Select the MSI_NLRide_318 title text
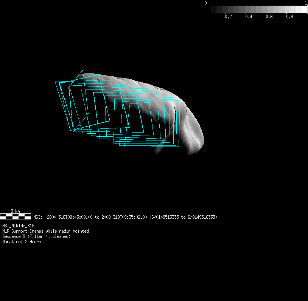Screen dimensions: 308x301 [18, 225]
